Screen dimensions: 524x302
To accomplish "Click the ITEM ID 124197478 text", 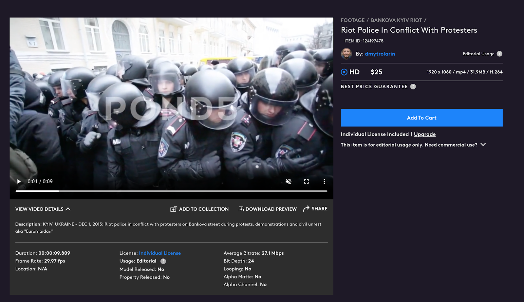I will (364, 41).
